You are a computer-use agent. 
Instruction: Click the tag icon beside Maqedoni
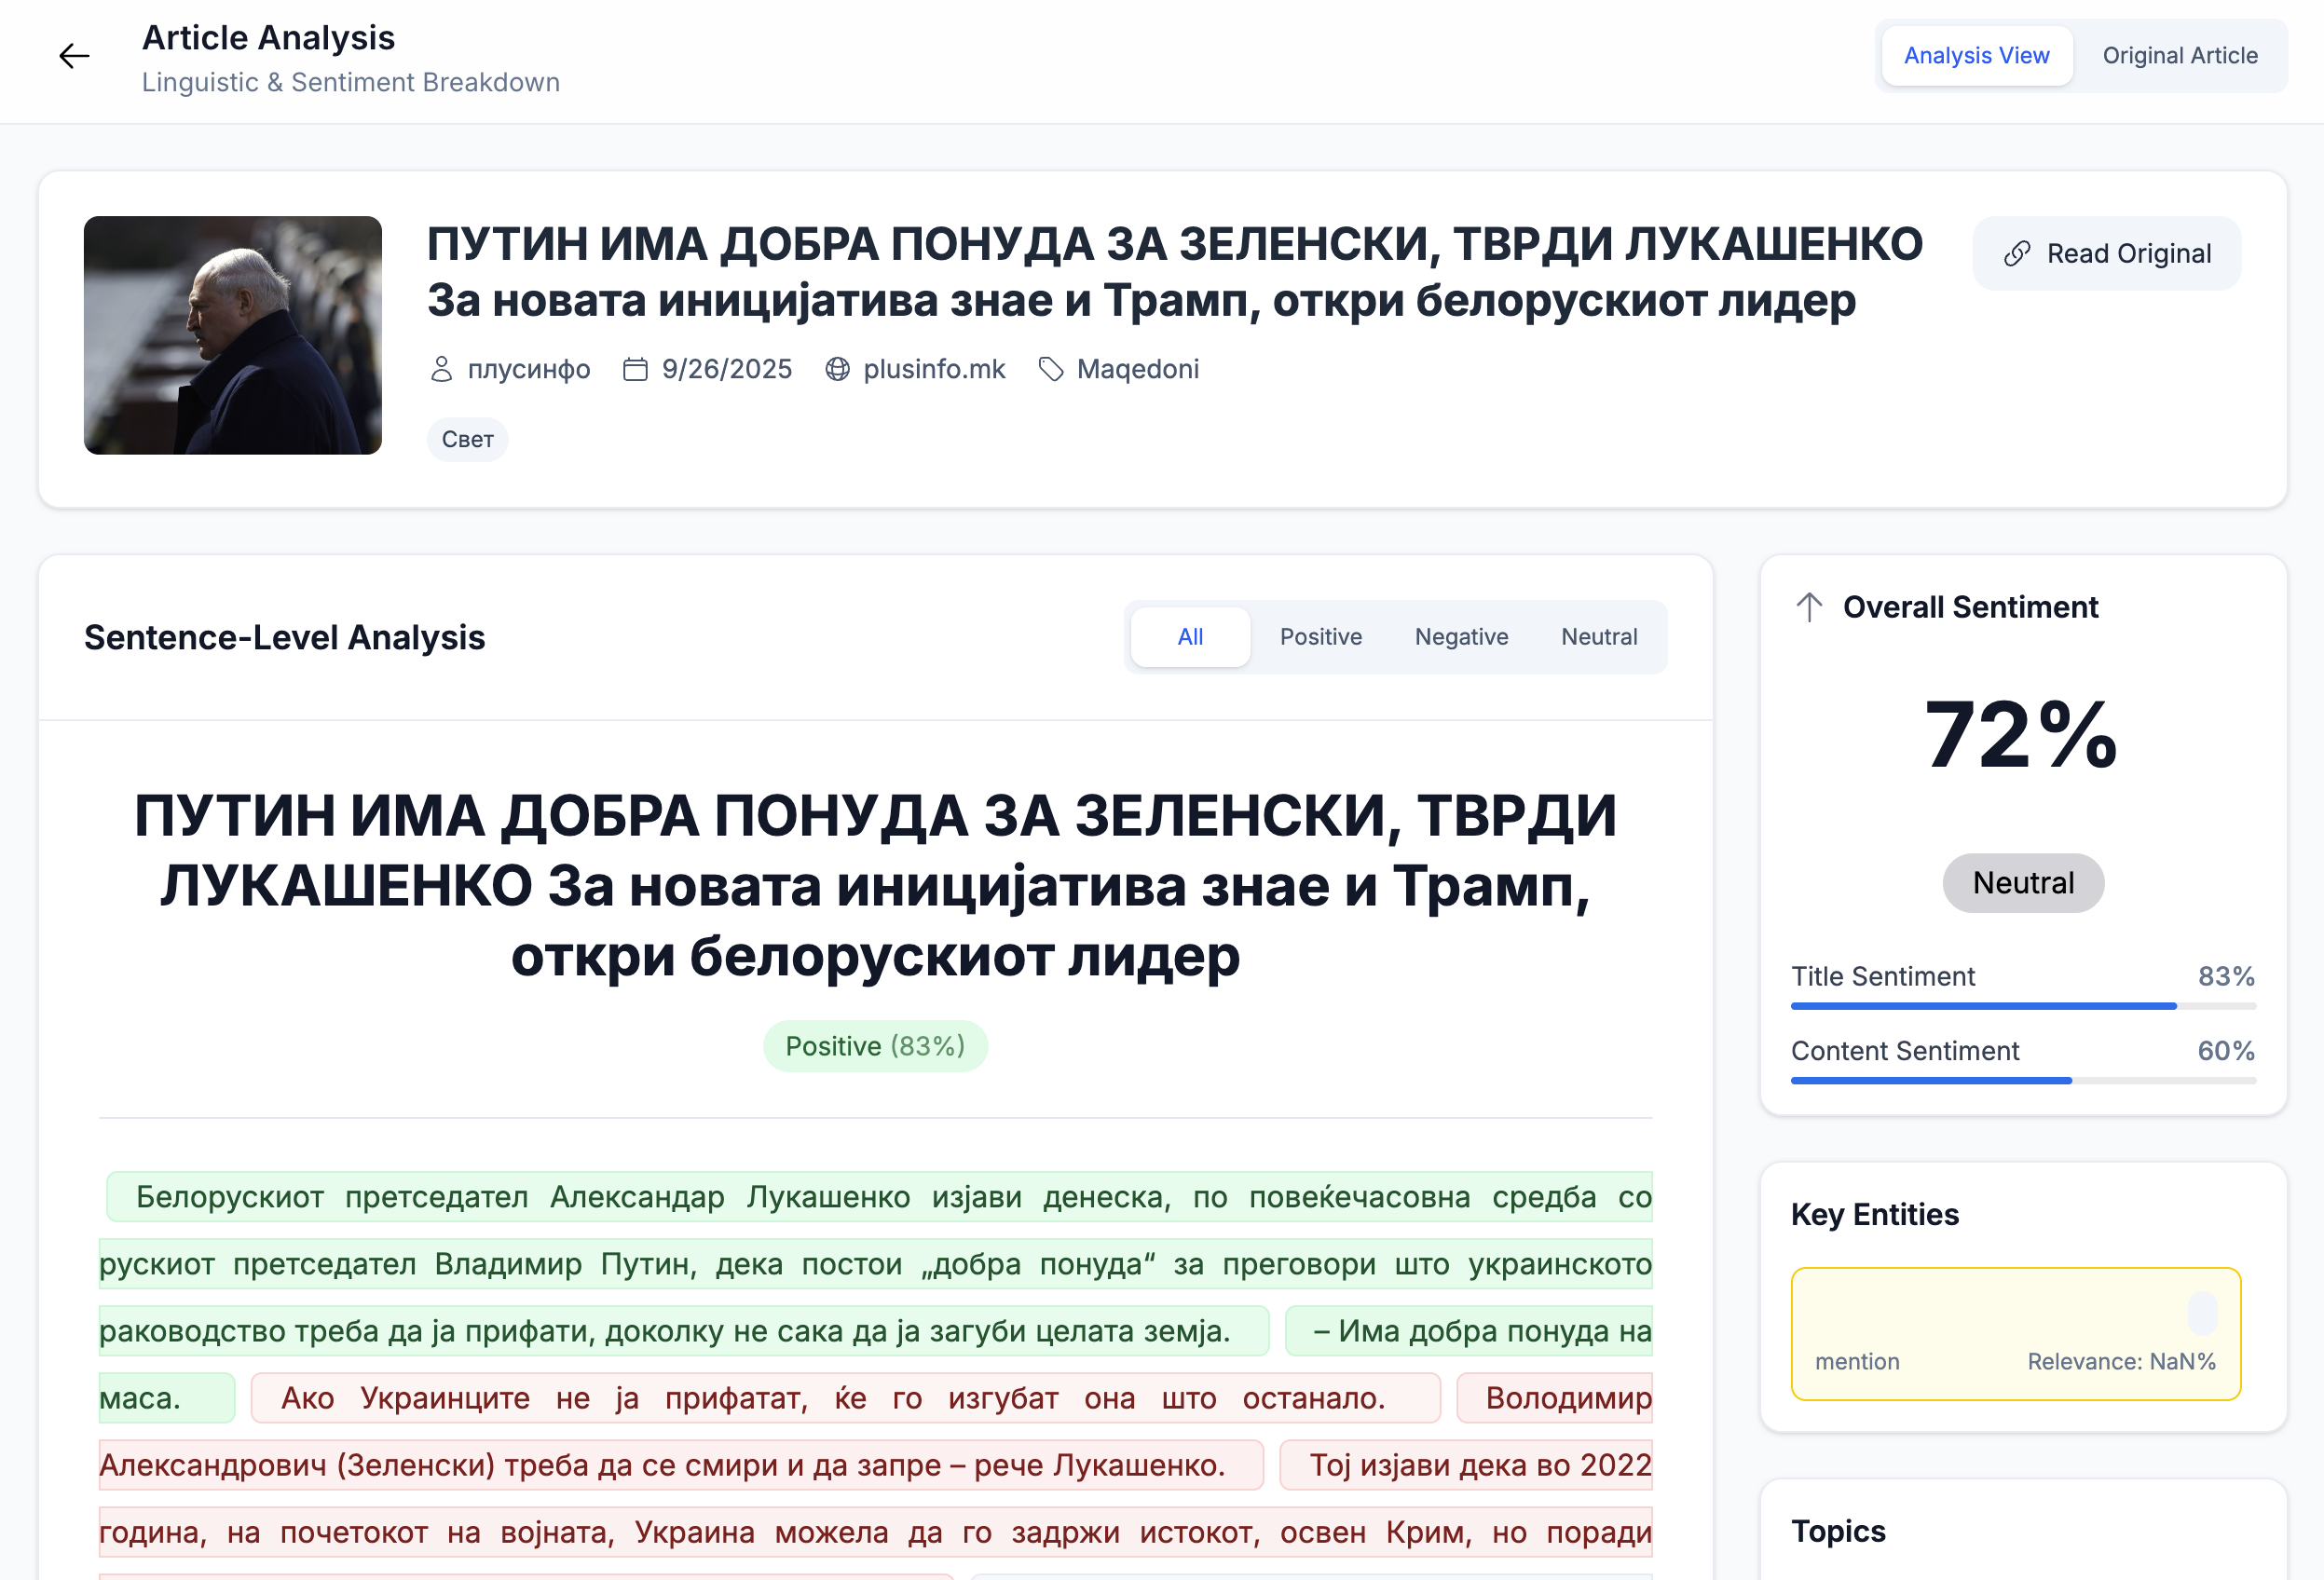[x=1051, y=369]
